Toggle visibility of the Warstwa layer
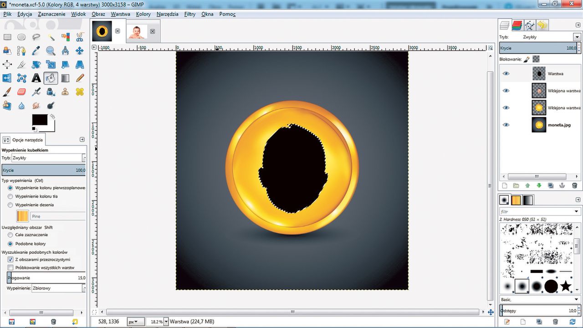Image resolution: width=583 pixels, height=328 pixels. pos(506,73)
